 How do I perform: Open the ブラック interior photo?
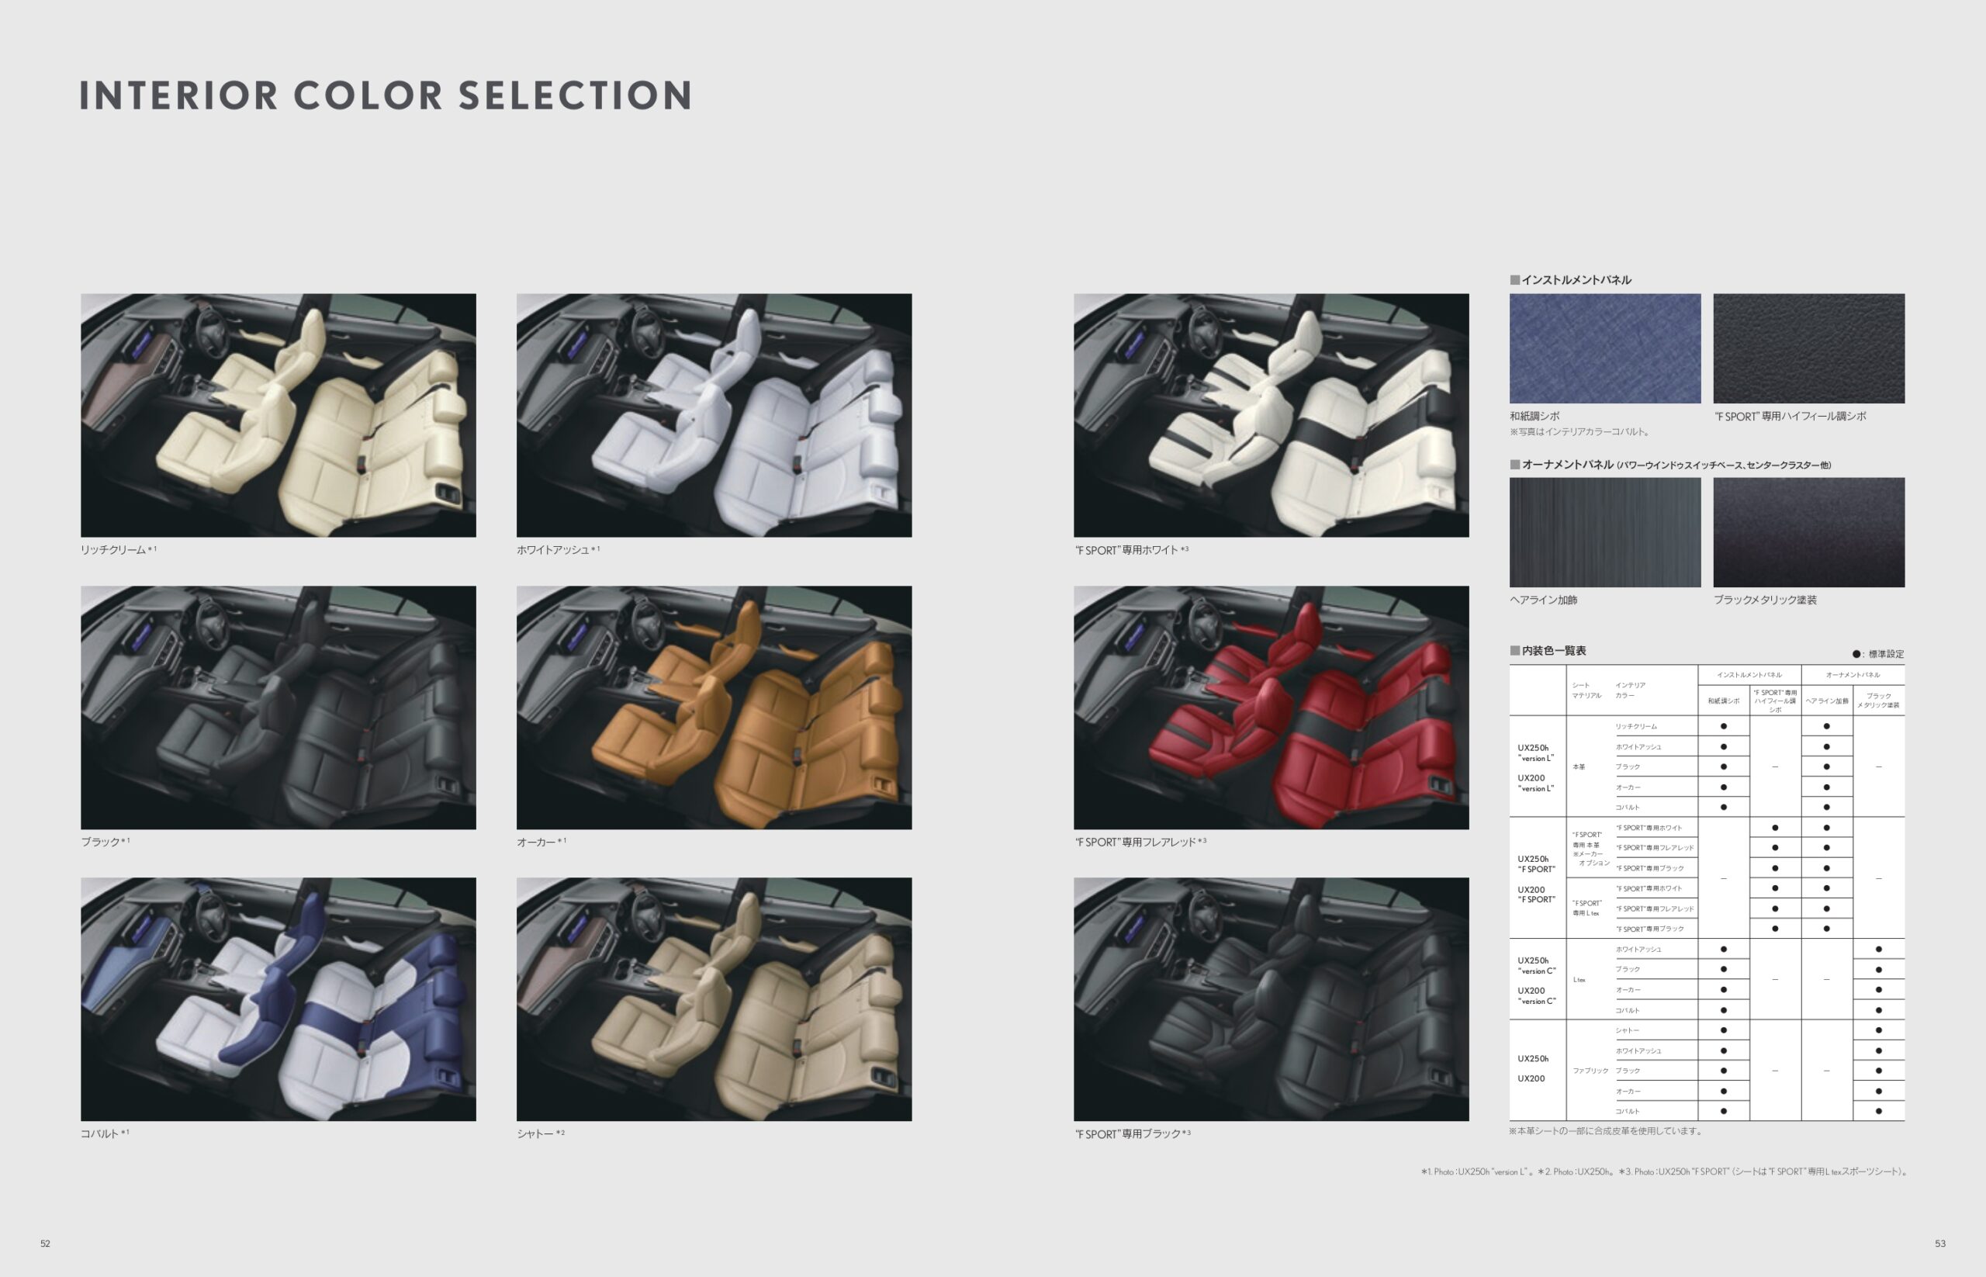[278, 708]
